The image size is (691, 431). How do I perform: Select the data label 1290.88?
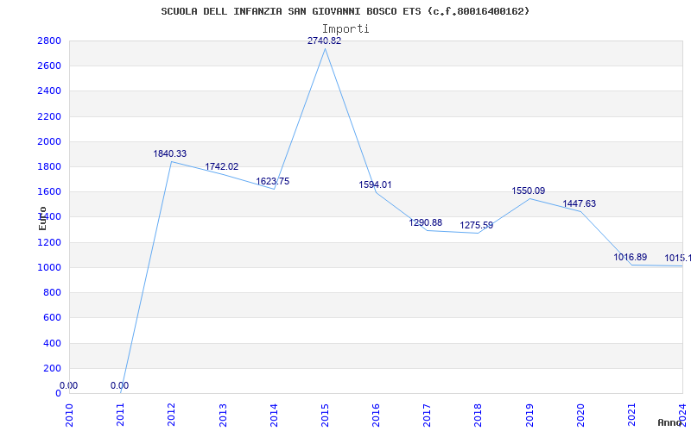coord(426,222)
